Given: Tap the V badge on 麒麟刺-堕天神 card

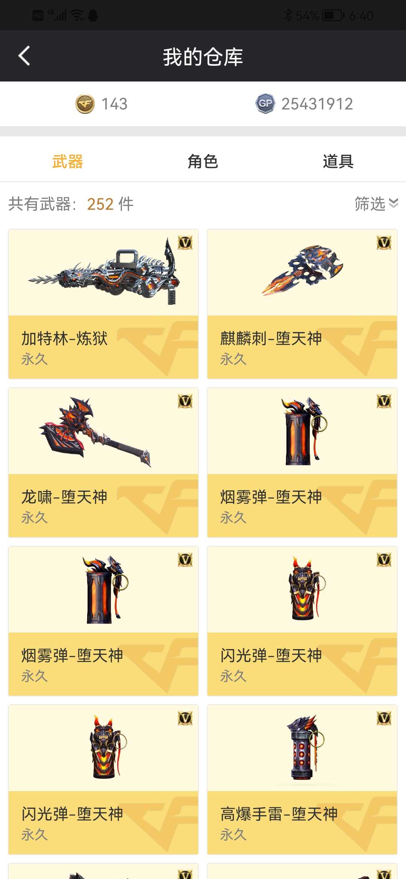Looking at the screenshot, I should pyautogui.click(x=384, y=243).
